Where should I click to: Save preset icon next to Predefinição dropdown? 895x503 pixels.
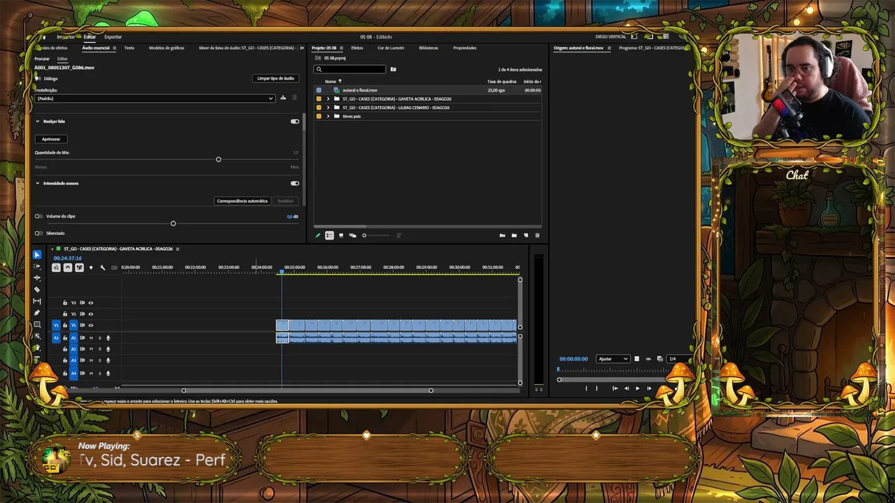click(x=283, y=98)
